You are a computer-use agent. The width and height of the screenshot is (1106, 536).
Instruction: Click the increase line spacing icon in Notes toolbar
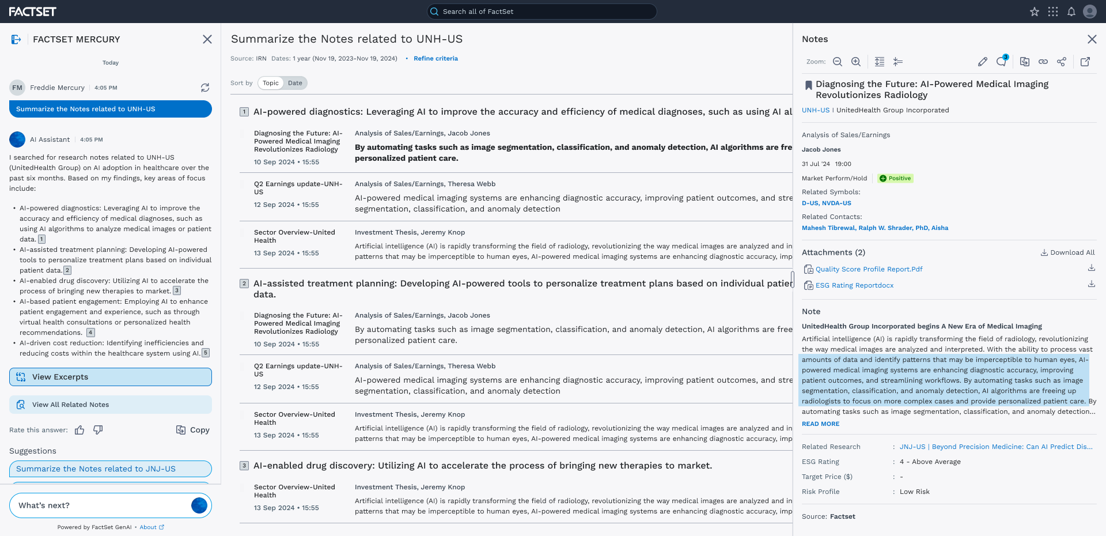click(880, 62)
